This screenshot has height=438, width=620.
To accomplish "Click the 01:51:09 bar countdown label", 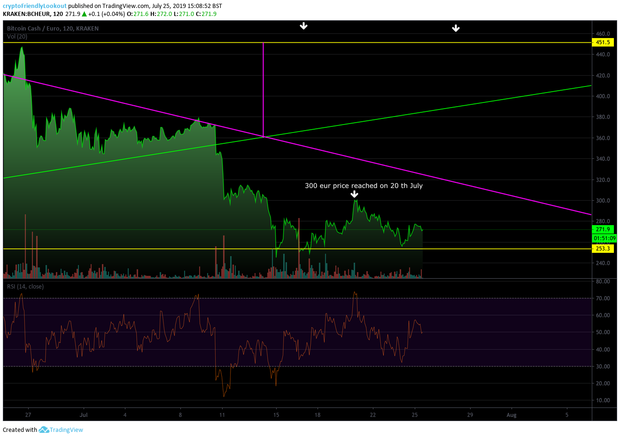I will pos(604,238).
